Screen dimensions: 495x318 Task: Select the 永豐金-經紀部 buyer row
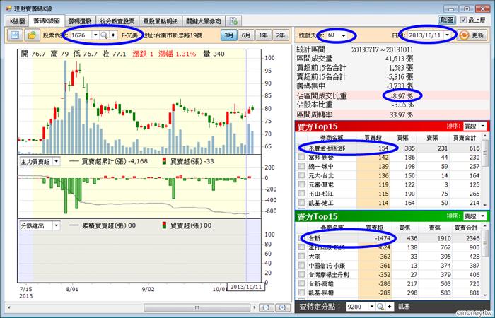click(389, 148)
